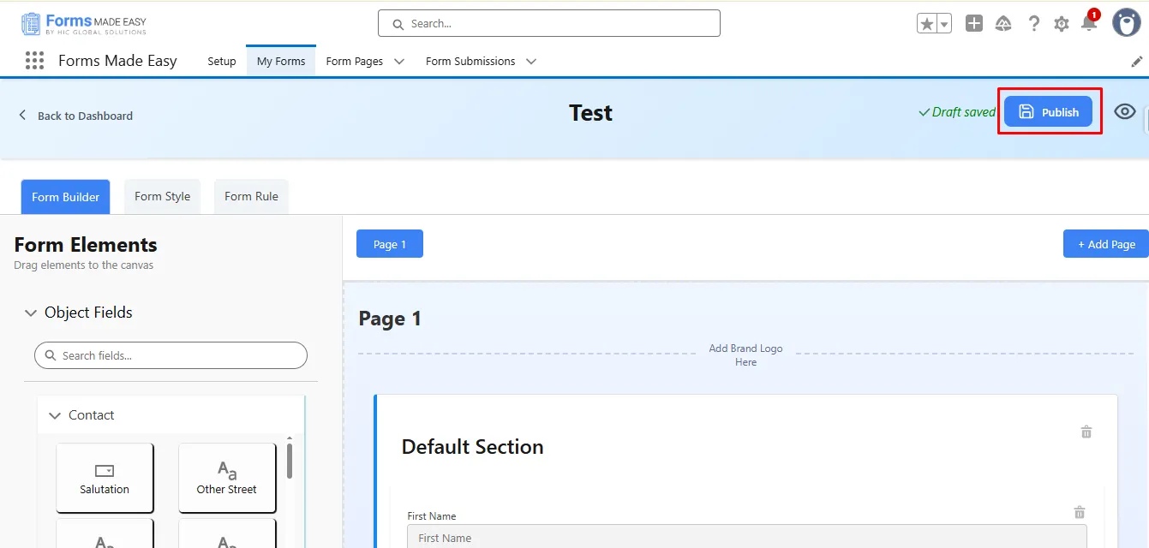Delete the First Name field trash icon

[1080, 513]
